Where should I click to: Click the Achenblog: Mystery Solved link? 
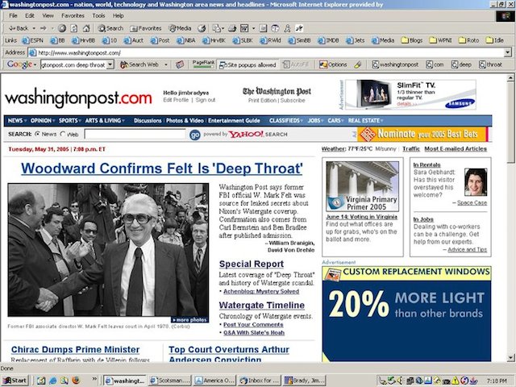261,291
